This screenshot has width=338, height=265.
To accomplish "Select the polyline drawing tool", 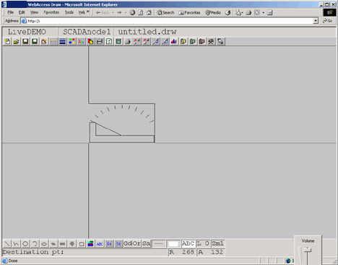I will point(16,244).
